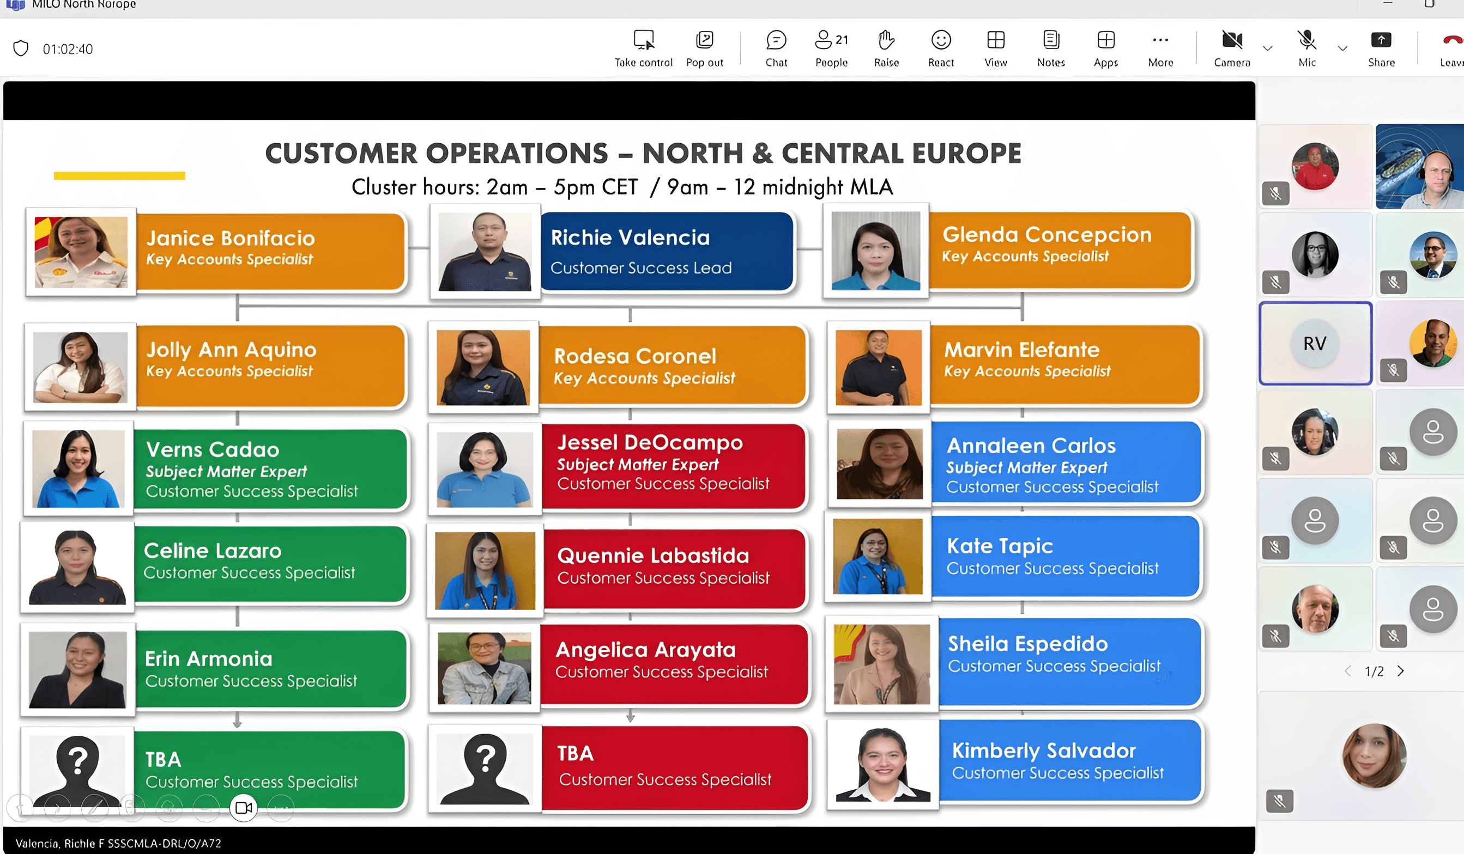Select the man in suit participant tile
Screen dimensions: 1464x854
click(1420, 255)
